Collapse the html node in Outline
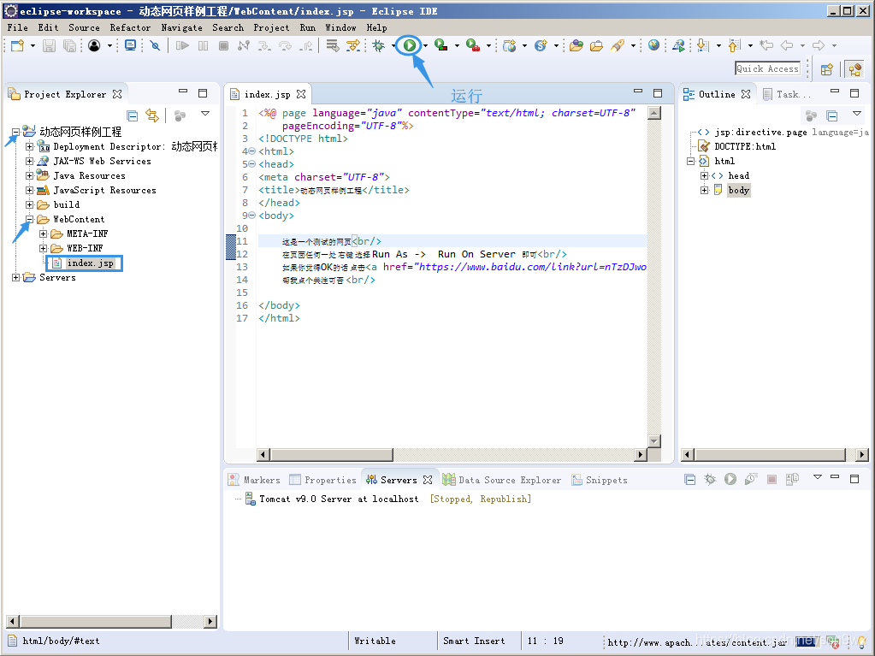The width and height of the screenshot is (875, 656). 690,161
